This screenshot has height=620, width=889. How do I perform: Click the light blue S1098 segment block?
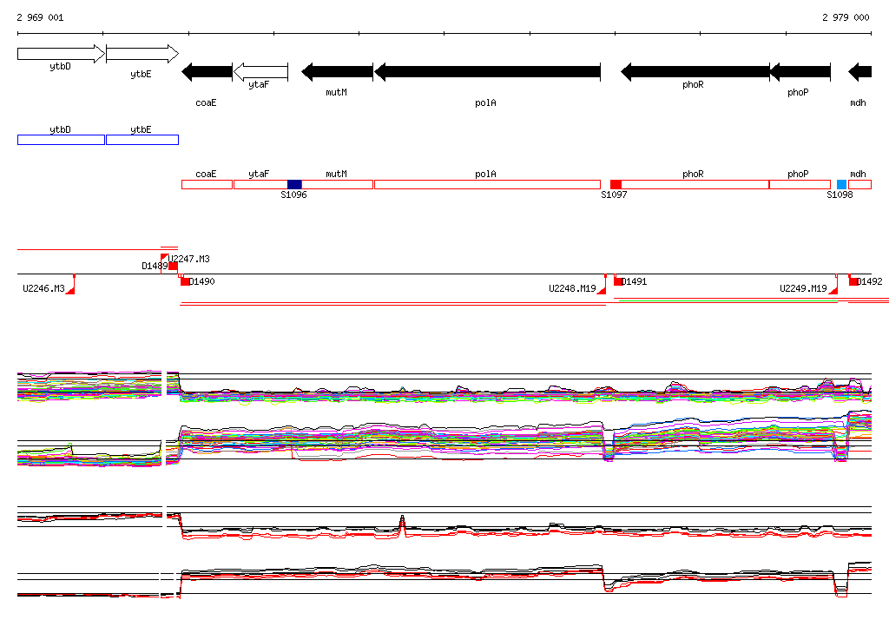point(841,184)
